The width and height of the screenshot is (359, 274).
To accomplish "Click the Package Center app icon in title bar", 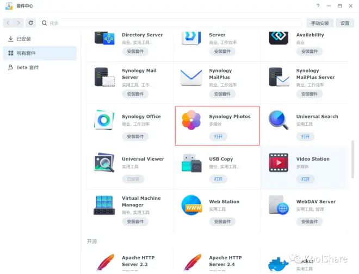I will click(9, 6).
